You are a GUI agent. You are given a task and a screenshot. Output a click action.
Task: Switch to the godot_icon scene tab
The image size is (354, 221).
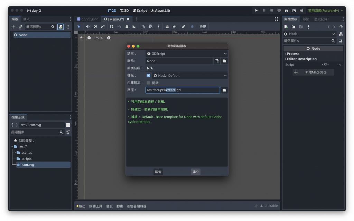pos(88,19)
